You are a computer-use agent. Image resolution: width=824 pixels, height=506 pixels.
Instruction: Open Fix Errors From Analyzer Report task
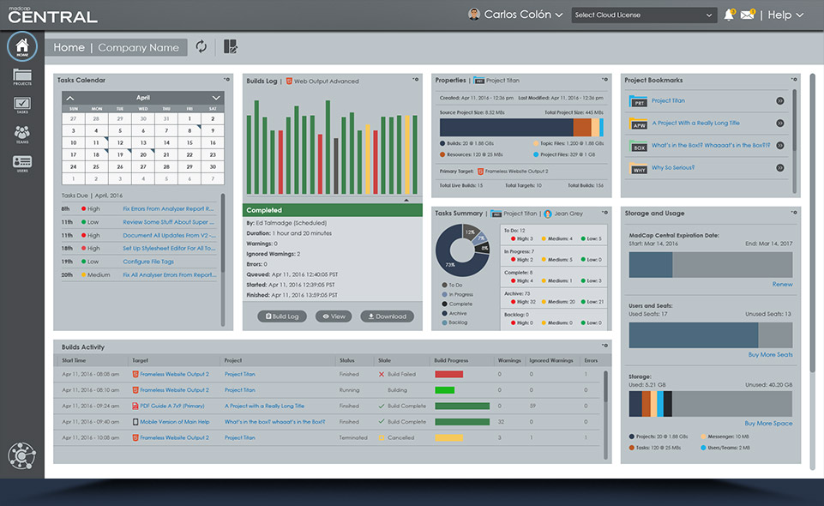click(x=168, y=208)
